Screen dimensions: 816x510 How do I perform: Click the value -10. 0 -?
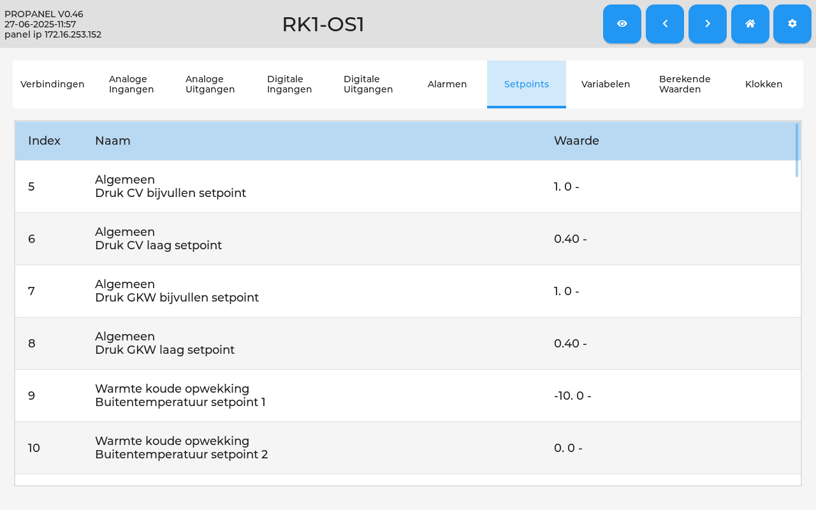[x=572, y=396]
